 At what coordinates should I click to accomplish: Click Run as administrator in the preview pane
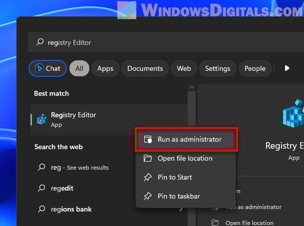point(254,207)
